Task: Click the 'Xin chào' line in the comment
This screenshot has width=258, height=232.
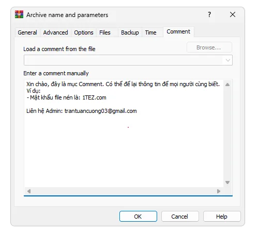Action: [x=123, y=84]
